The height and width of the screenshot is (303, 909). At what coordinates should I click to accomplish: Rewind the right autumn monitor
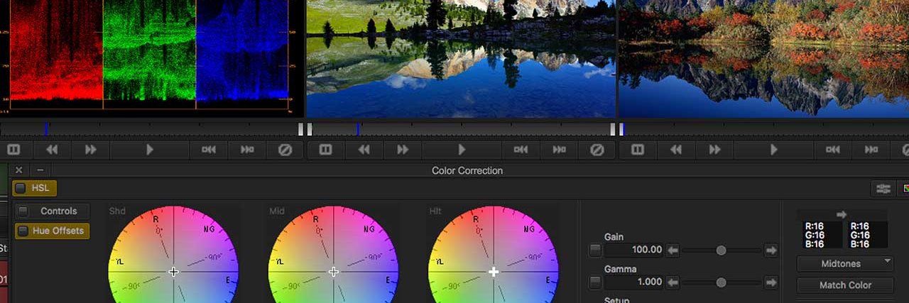676,150
